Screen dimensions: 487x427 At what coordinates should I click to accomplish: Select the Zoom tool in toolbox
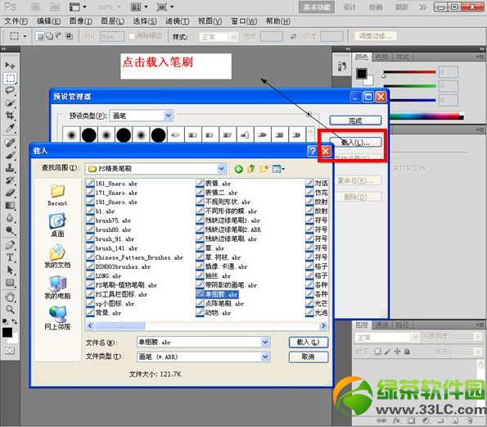point(10,309)
